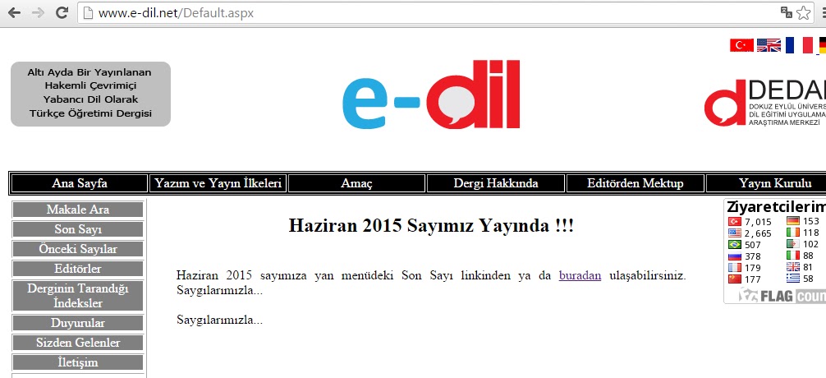Click the Ireland flag with 118 visitors
Screen dimensions: 826x378
click(x=793, y=233)
